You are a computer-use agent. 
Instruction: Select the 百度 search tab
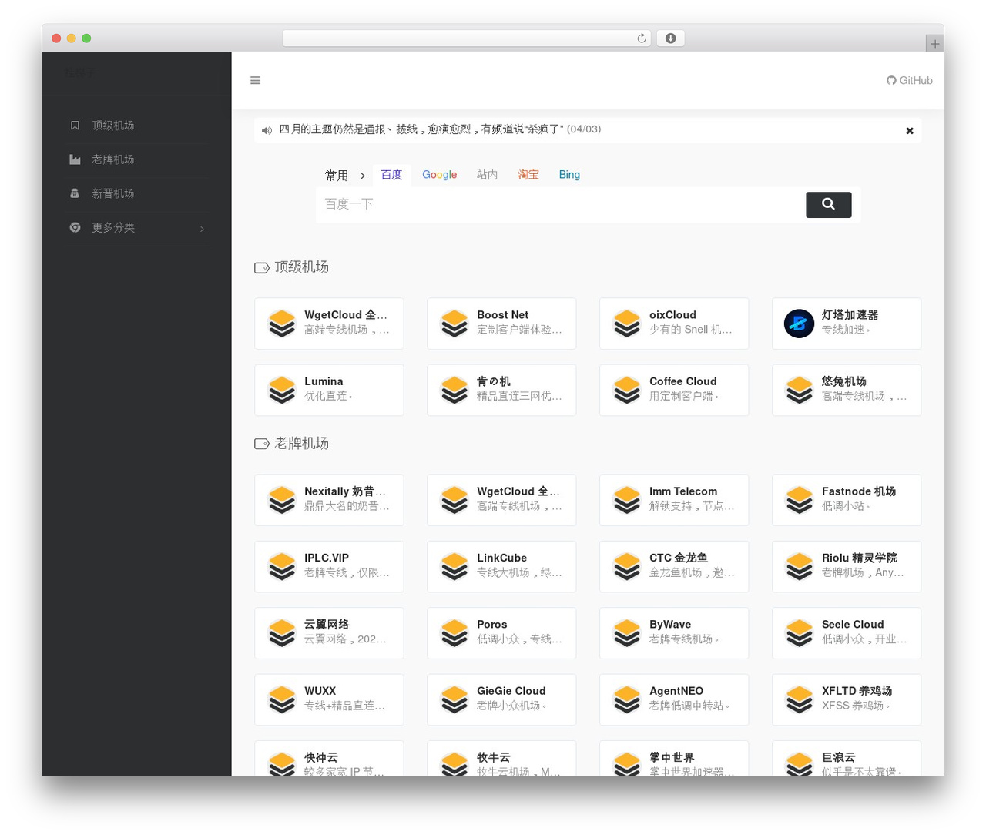391,175
